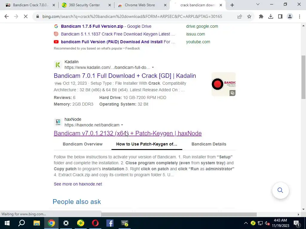The height and width of the screenshot is (229, 306).
Task: Expand Kadalin URL dropdown arrow
Action: (x=153, y=67)
